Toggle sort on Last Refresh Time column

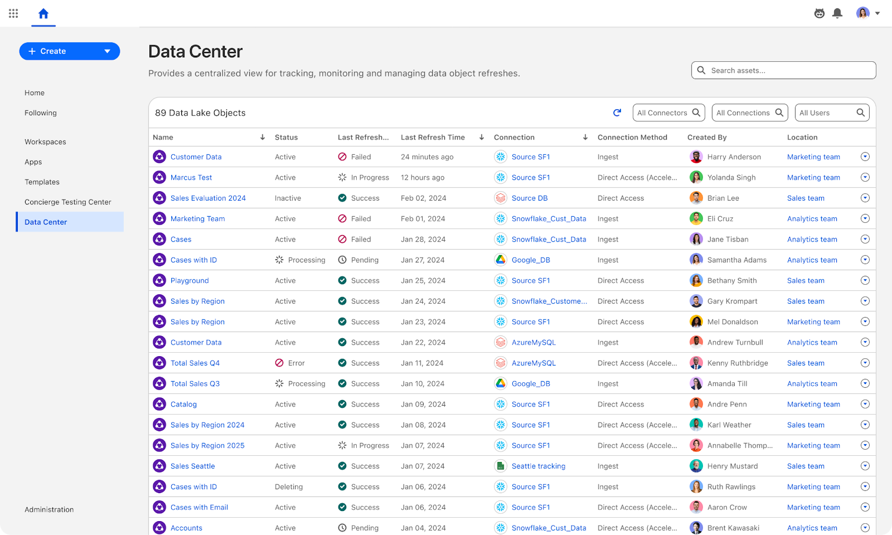point(482,137)
